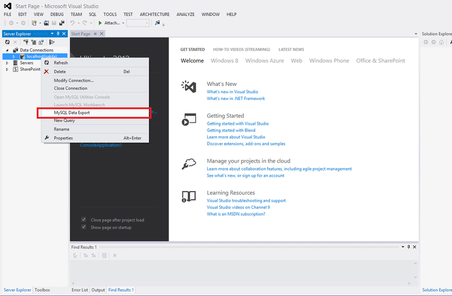Screen dimensions: 452x296
Task: Click the New Project toolbar icon
Action: pyautogui.click(x=34, y=23)
